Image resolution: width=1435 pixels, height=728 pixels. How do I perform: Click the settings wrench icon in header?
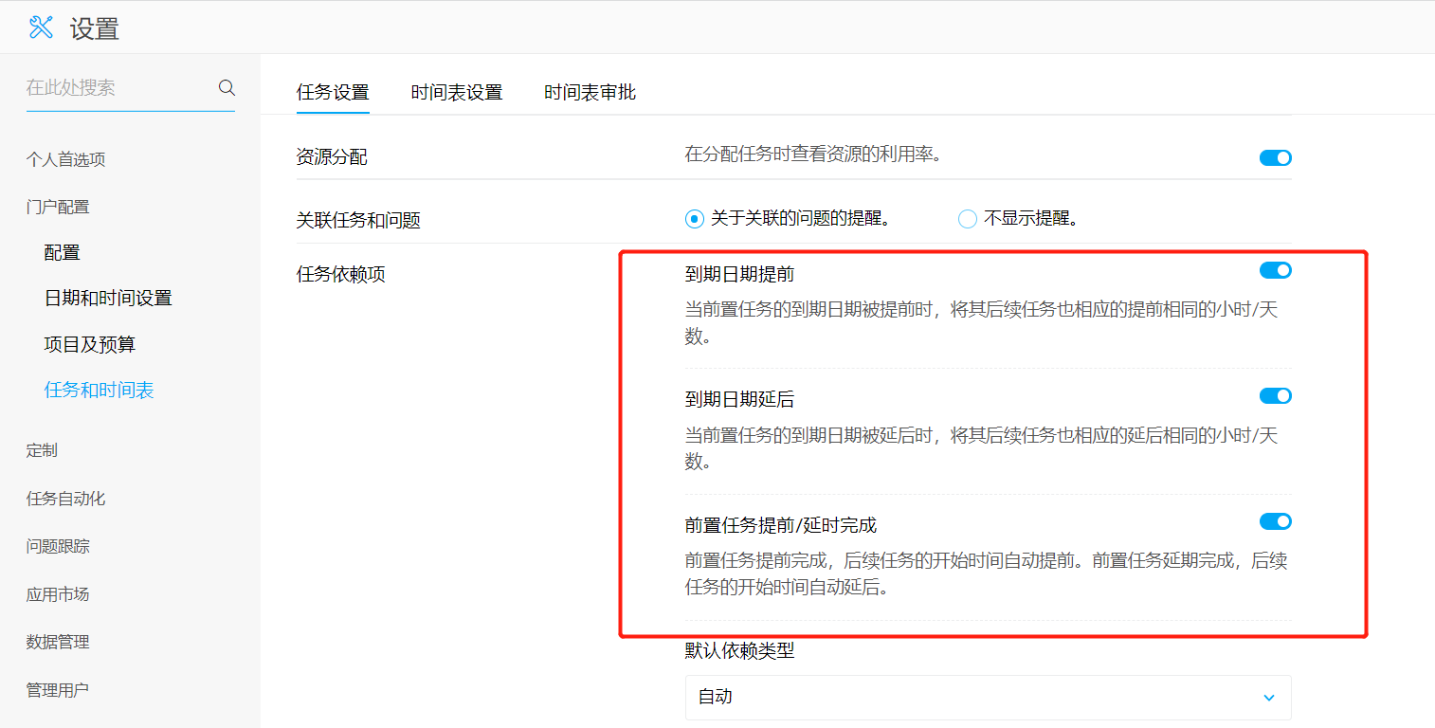pos(41,27)
